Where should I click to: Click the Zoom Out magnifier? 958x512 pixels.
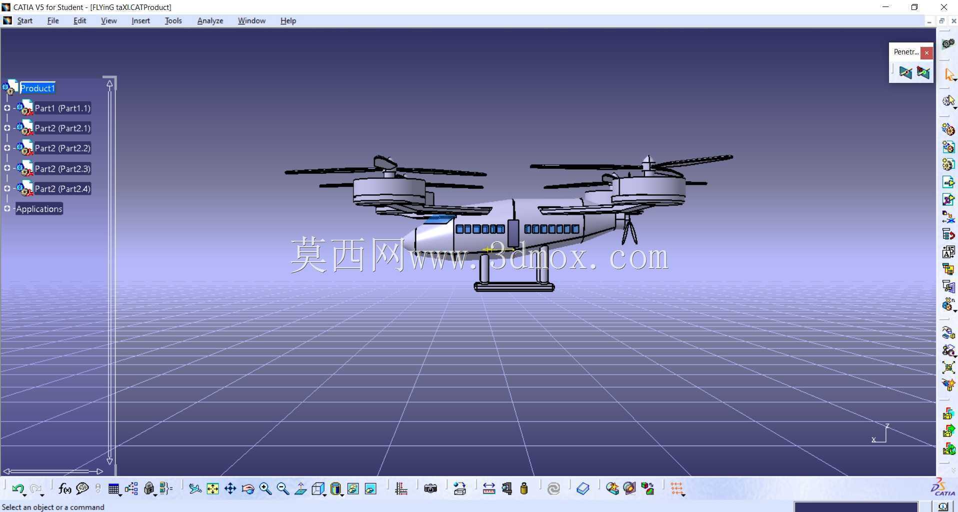[x=283, y=489]
